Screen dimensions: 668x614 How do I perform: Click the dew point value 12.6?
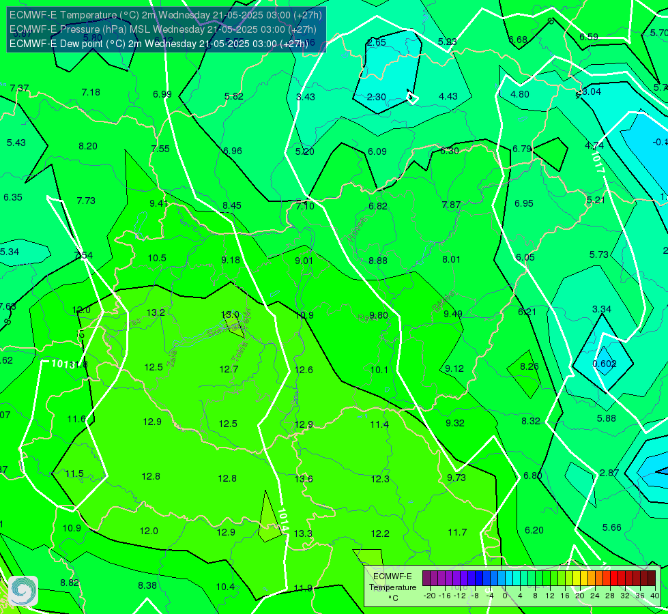point(304,370)
